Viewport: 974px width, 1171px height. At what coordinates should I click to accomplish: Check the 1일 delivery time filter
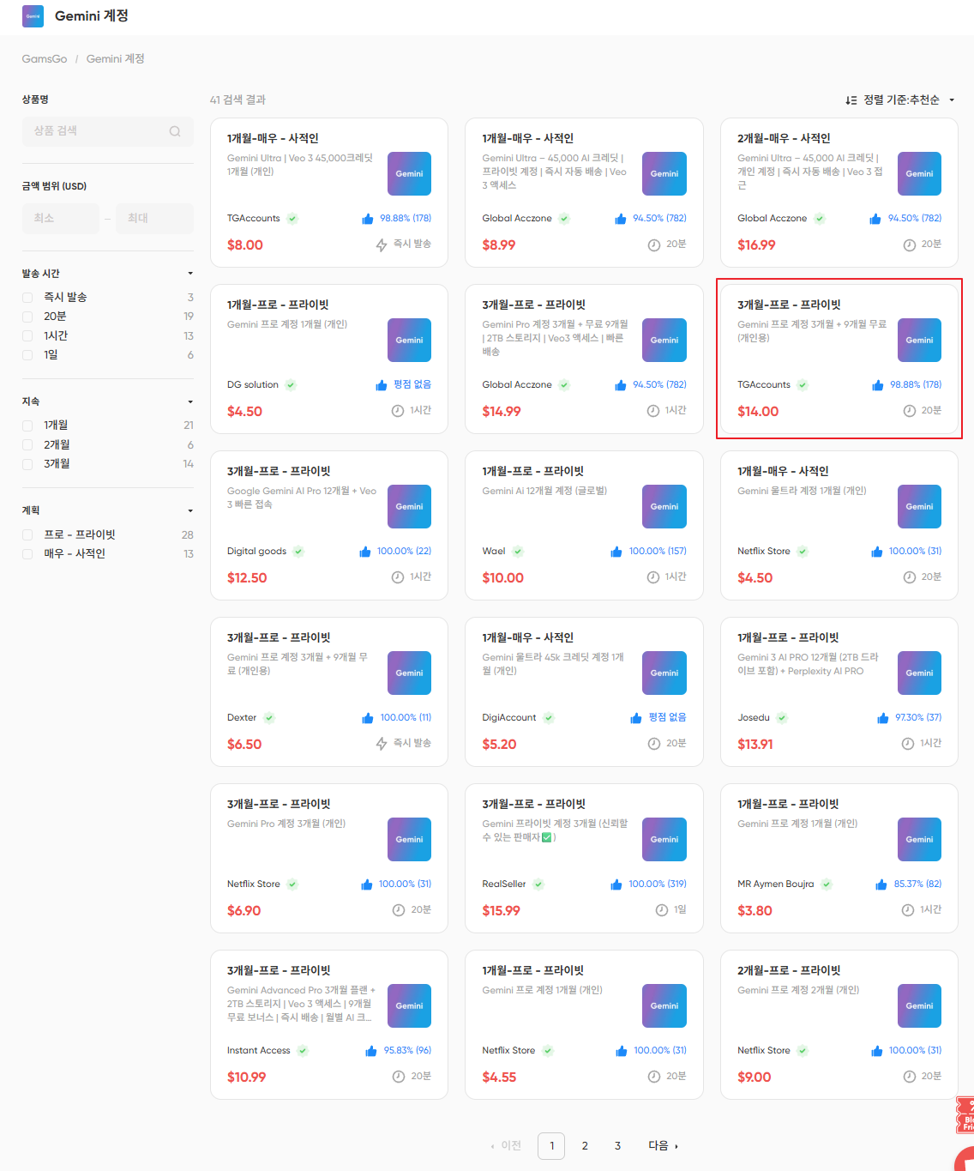tap(27, 355)
